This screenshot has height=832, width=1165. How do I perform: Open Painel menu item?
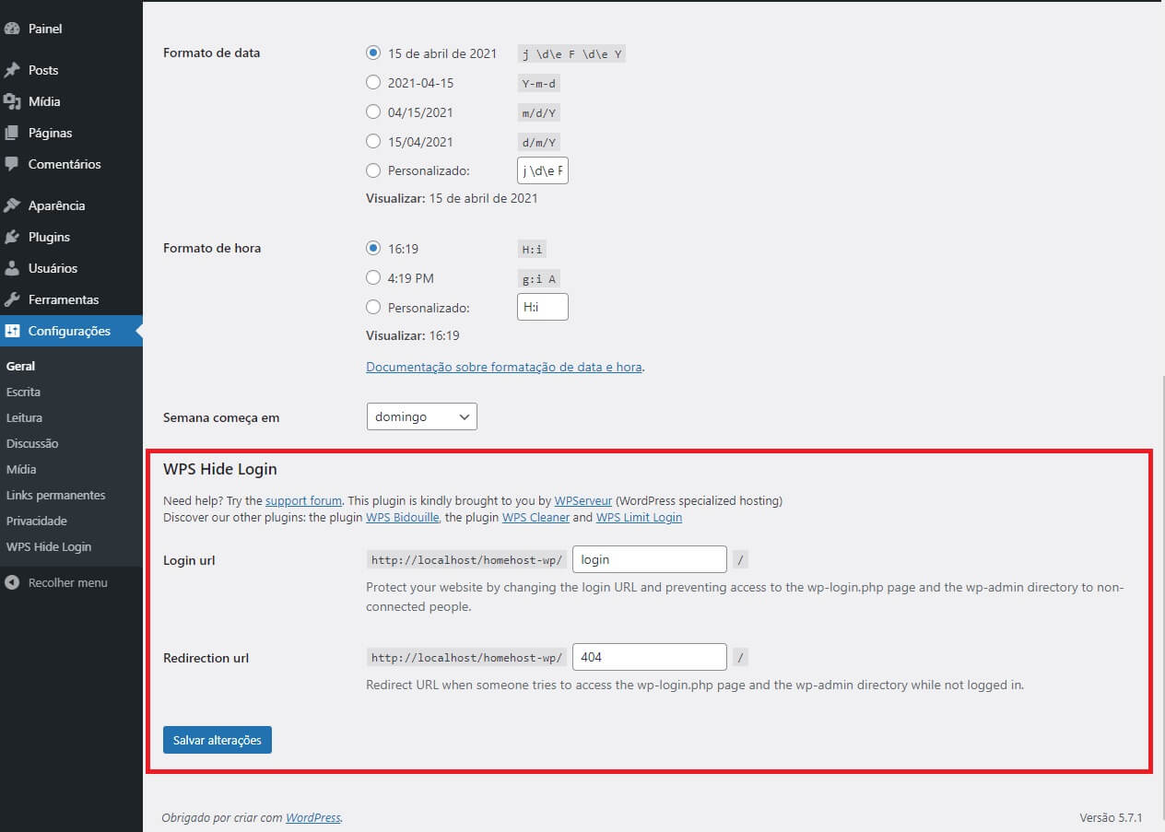coord(71,29)
